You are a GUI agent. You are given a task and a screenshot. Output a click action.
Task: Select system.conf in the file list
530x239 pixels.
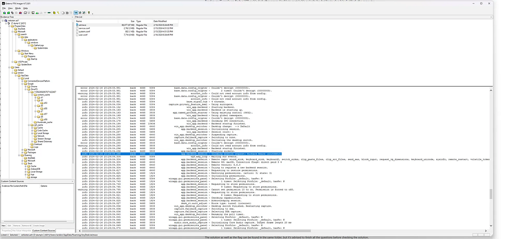point(84,31)
